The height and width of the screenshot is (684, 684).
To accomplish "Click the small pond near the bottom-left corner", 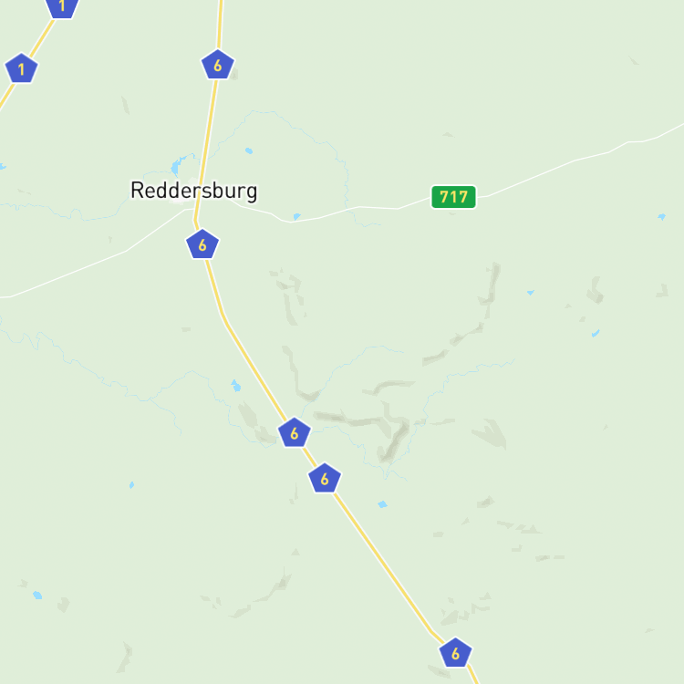I will (37, 595).
